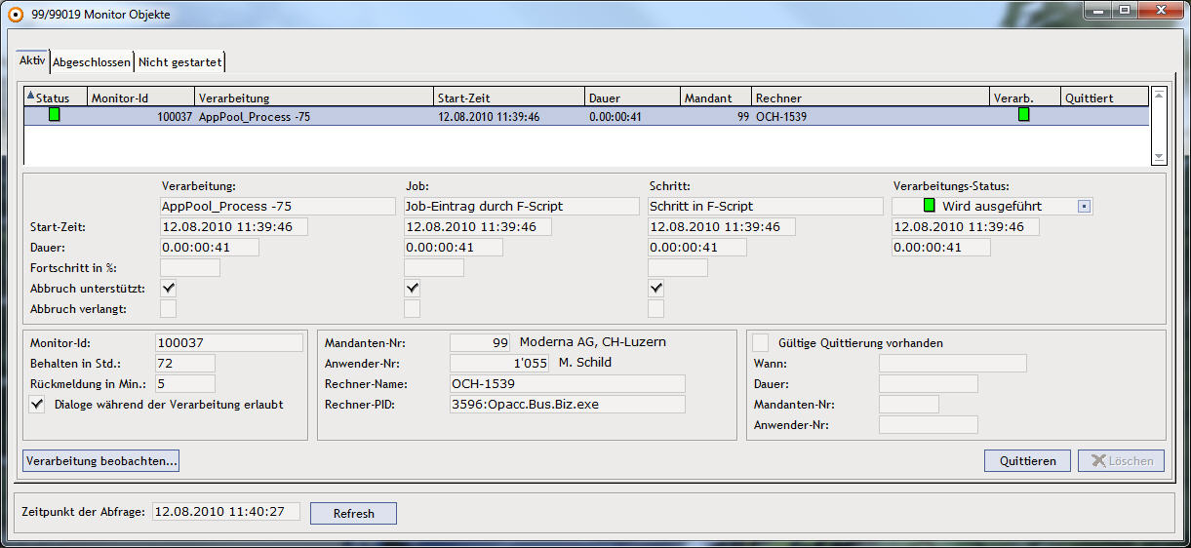Sort by Dauer column header

(x=633, y=98)
